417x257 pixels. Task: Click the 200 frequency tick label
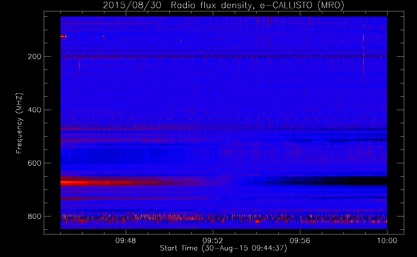pyautogui.click(x=35, y=57)
